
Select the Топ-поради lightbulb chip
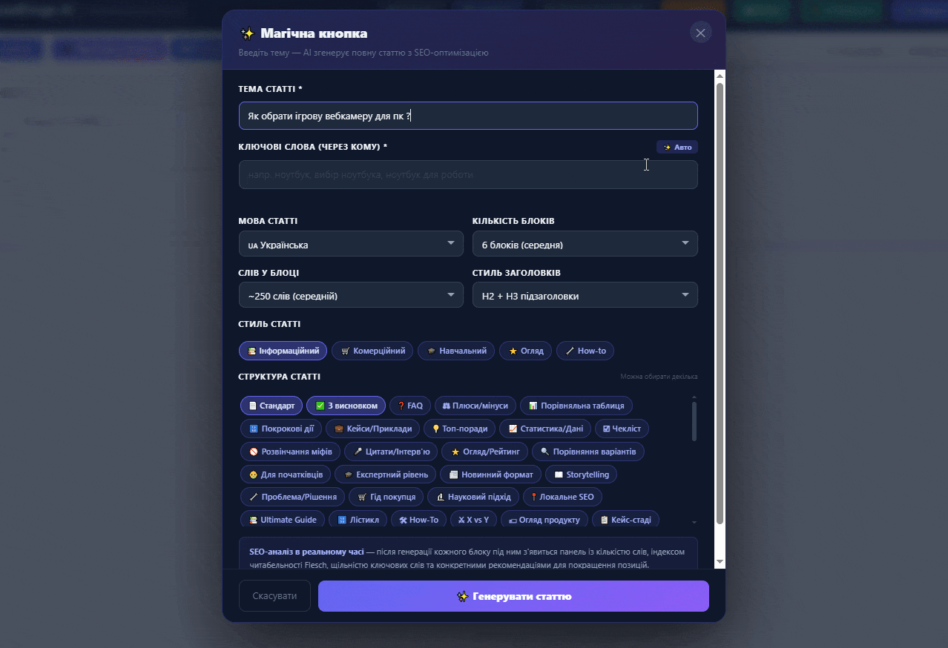tap(460, 429)
